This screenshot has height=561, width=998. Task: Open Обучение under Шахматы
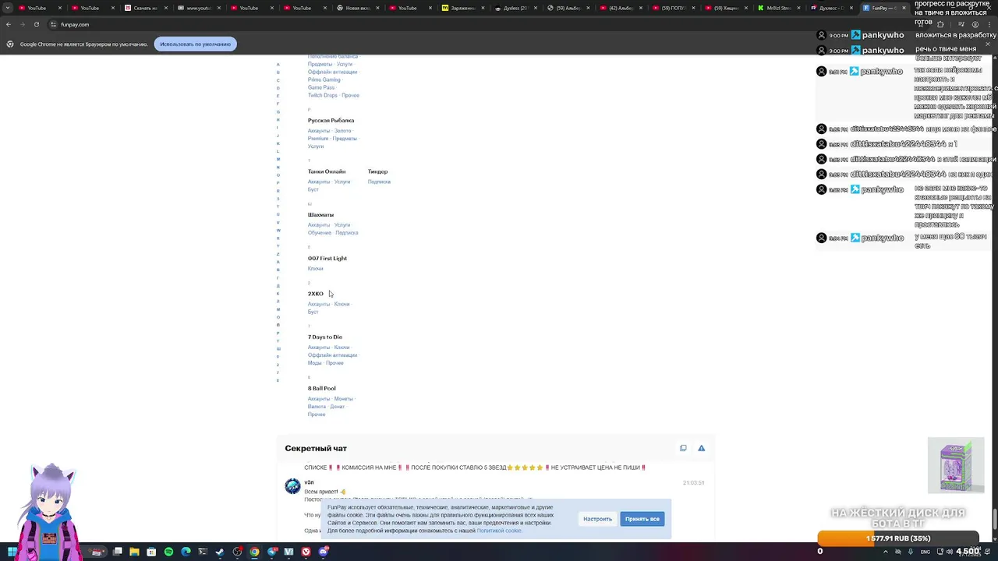(319, 233)
